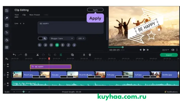Toggle underline formatting

pos(74,45)
